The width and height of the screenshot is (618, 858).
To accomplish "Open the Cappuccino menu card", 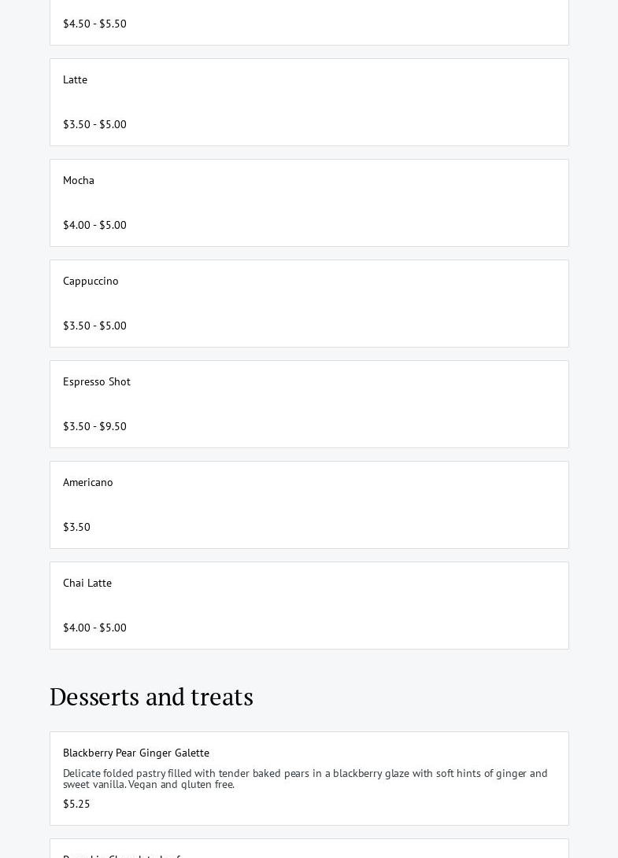I will point(309,304).
